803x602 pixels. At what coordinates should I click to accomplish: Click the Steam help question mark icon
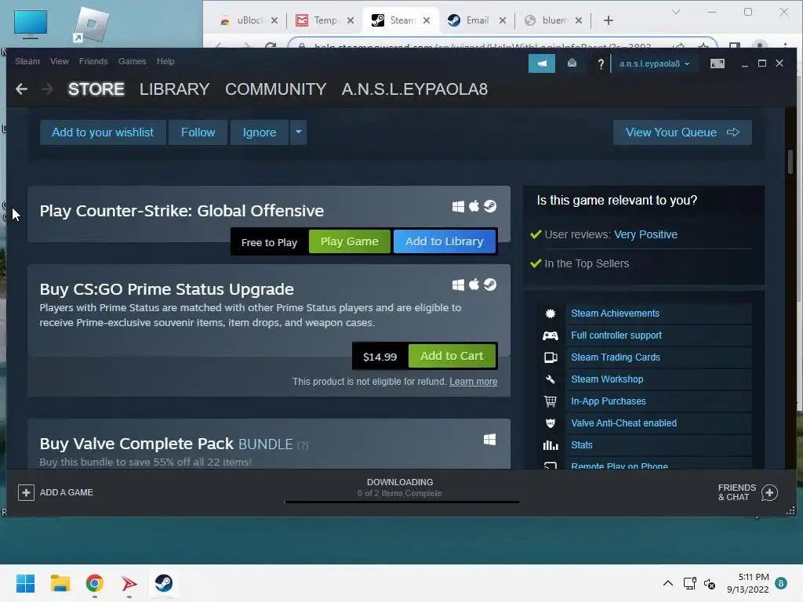601,64
